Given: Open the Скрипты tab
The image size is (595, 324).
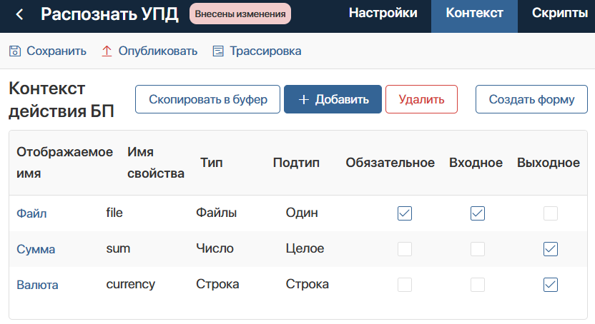Looking at the screenshot, I should click(560, 14).
